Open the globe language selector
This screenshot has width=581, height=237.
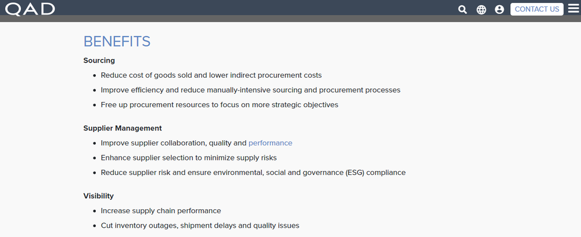click(481, 9)
